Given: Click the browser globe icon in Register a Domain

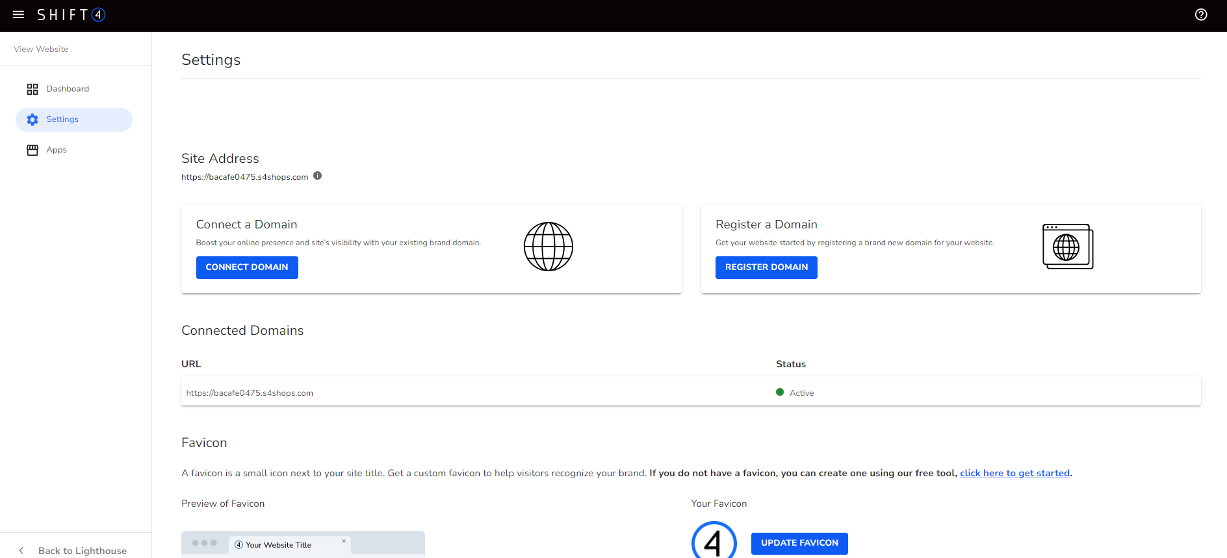Looking at the screenshot, I should [1067, 247].
